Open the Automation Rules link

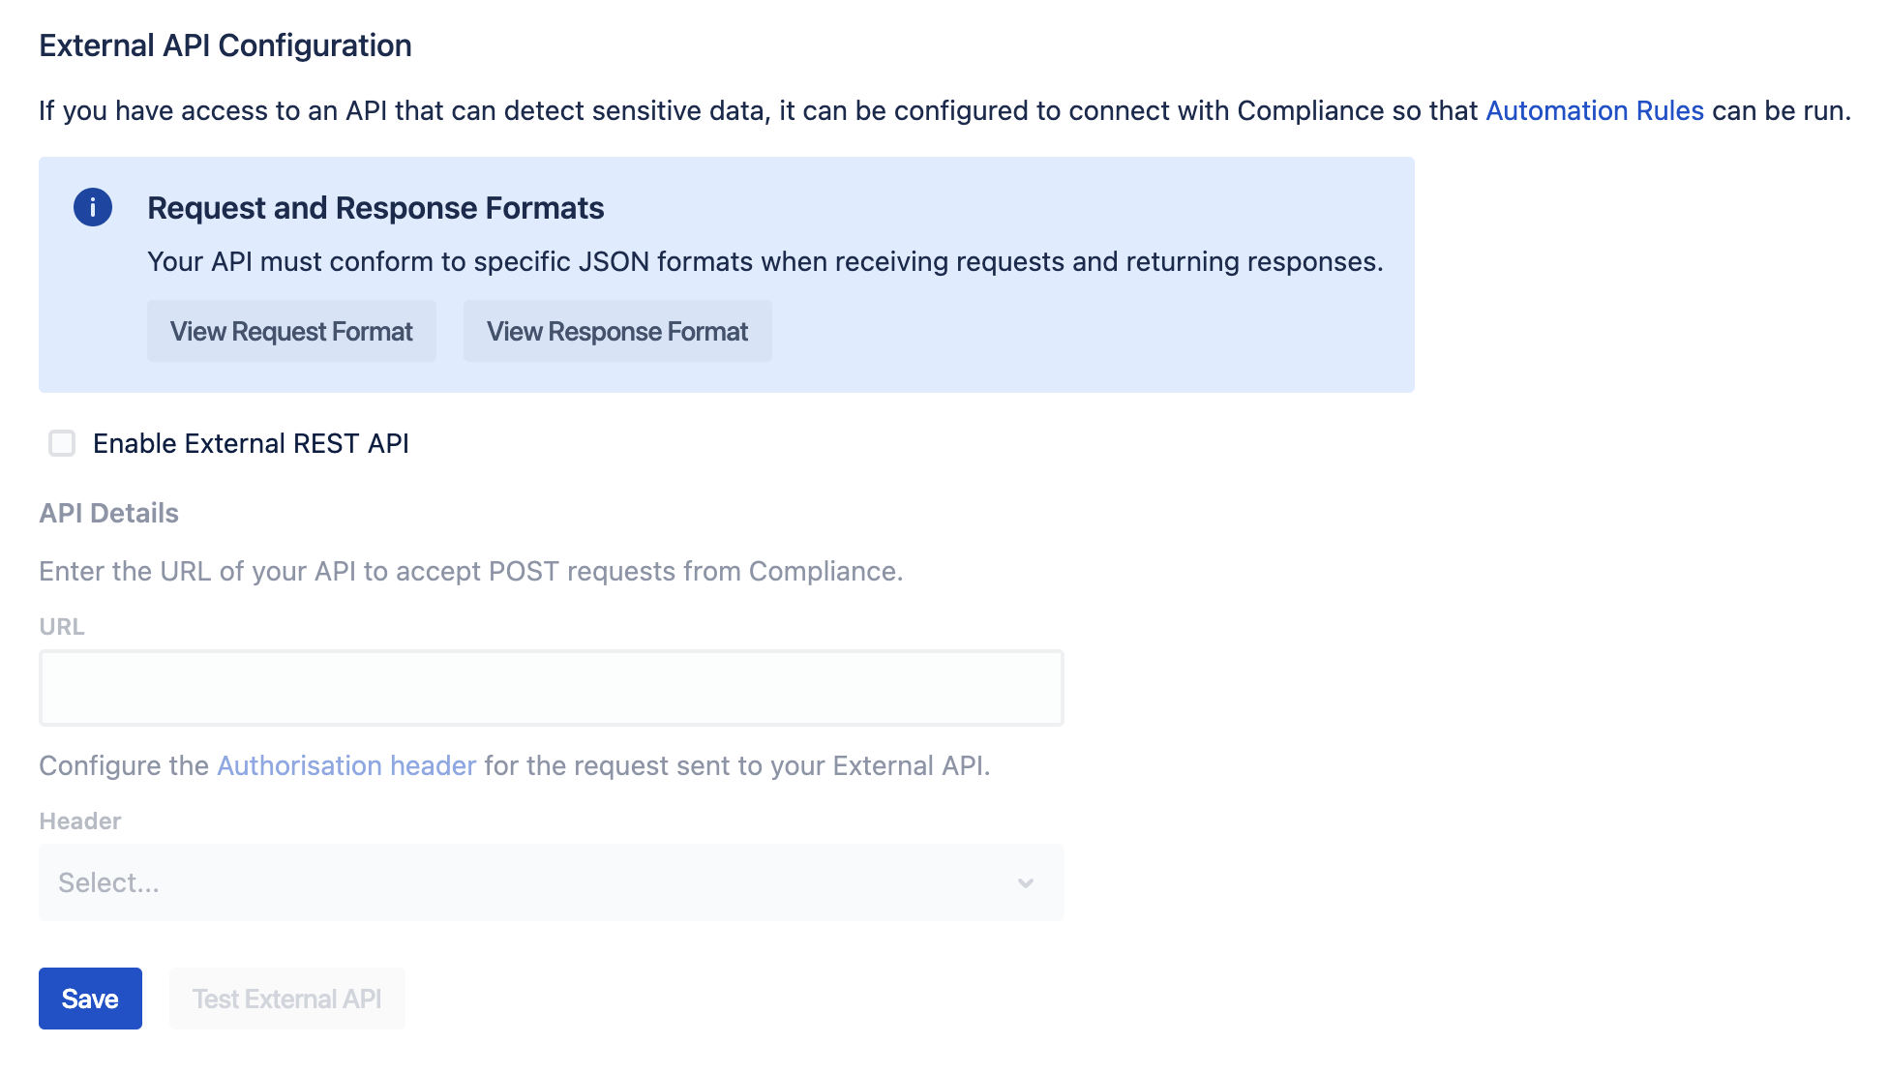click(1594, 110)
